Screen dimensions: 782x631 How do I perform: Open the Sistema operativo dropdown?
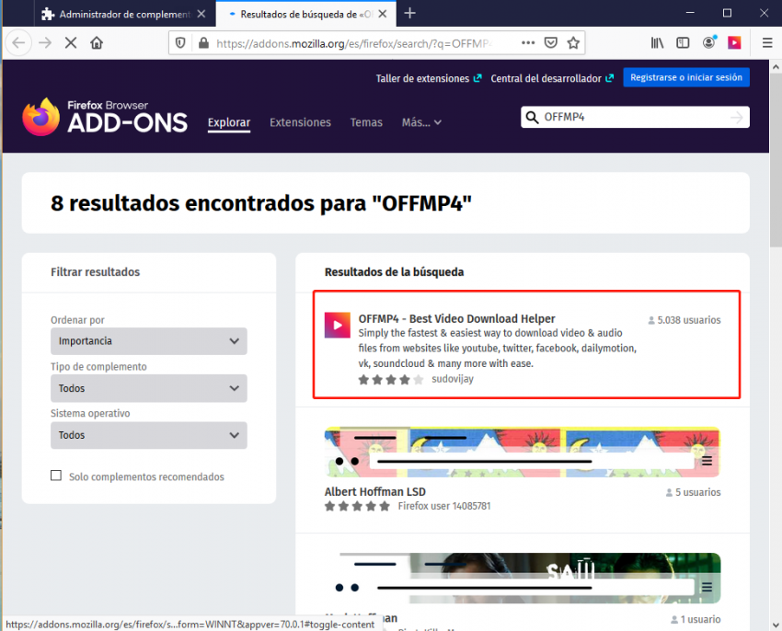tap(149, 435)
